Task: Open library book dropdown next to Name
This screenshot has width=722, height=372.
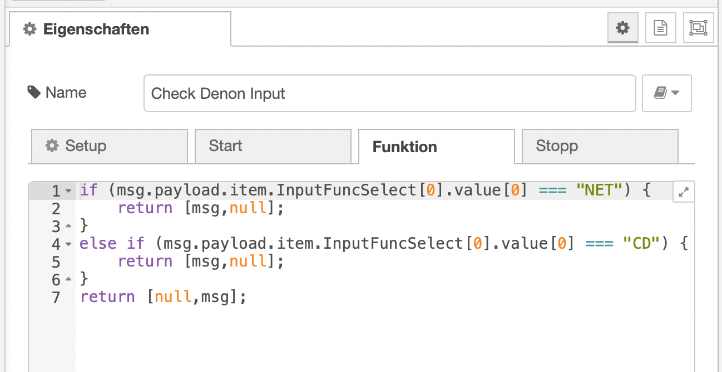Action: pyautogui.click(x=667, y=93)
